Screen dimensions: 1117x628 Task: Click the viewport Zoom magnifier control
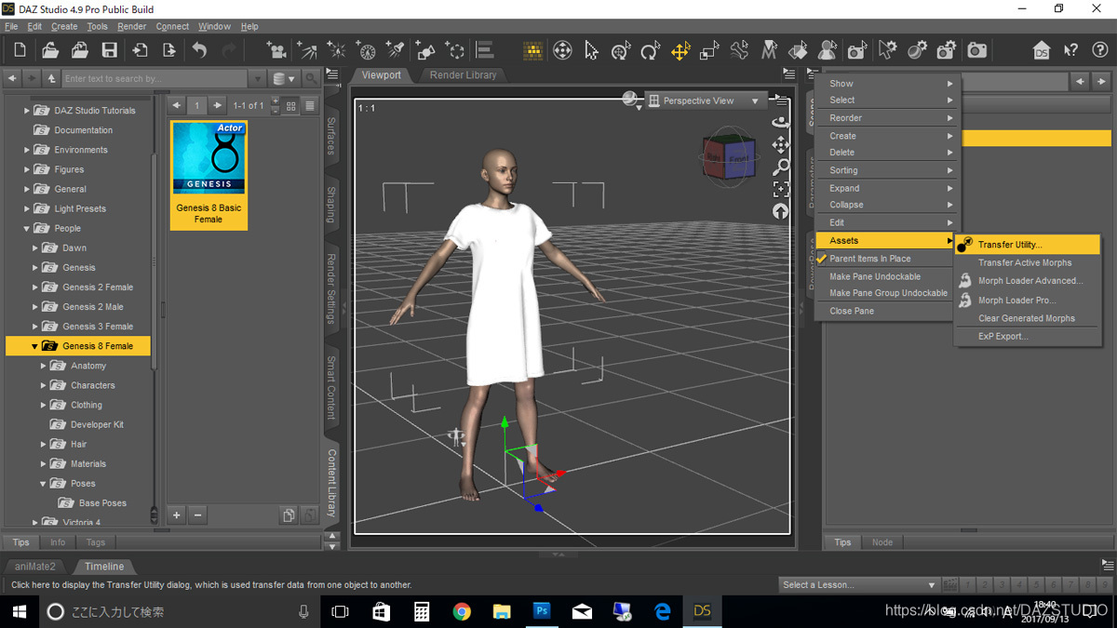(x=781, y=167)
